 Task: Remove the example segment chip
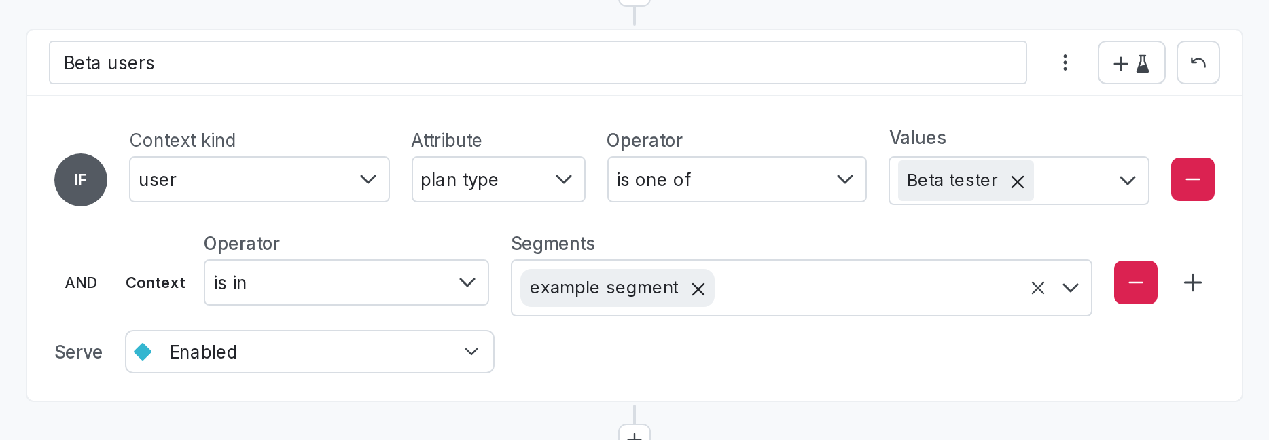click(698, 289)
